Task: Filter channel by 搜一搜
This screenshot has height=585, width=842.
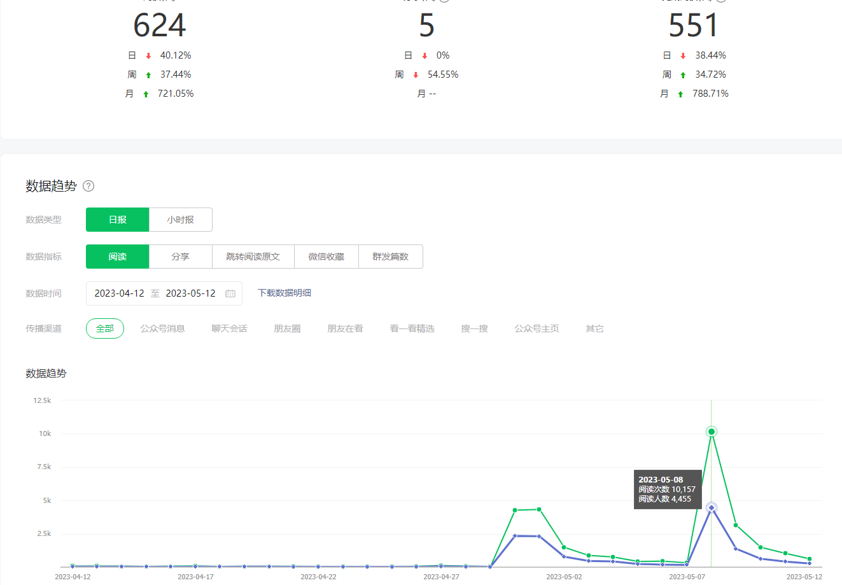Action: click(474, 328)
